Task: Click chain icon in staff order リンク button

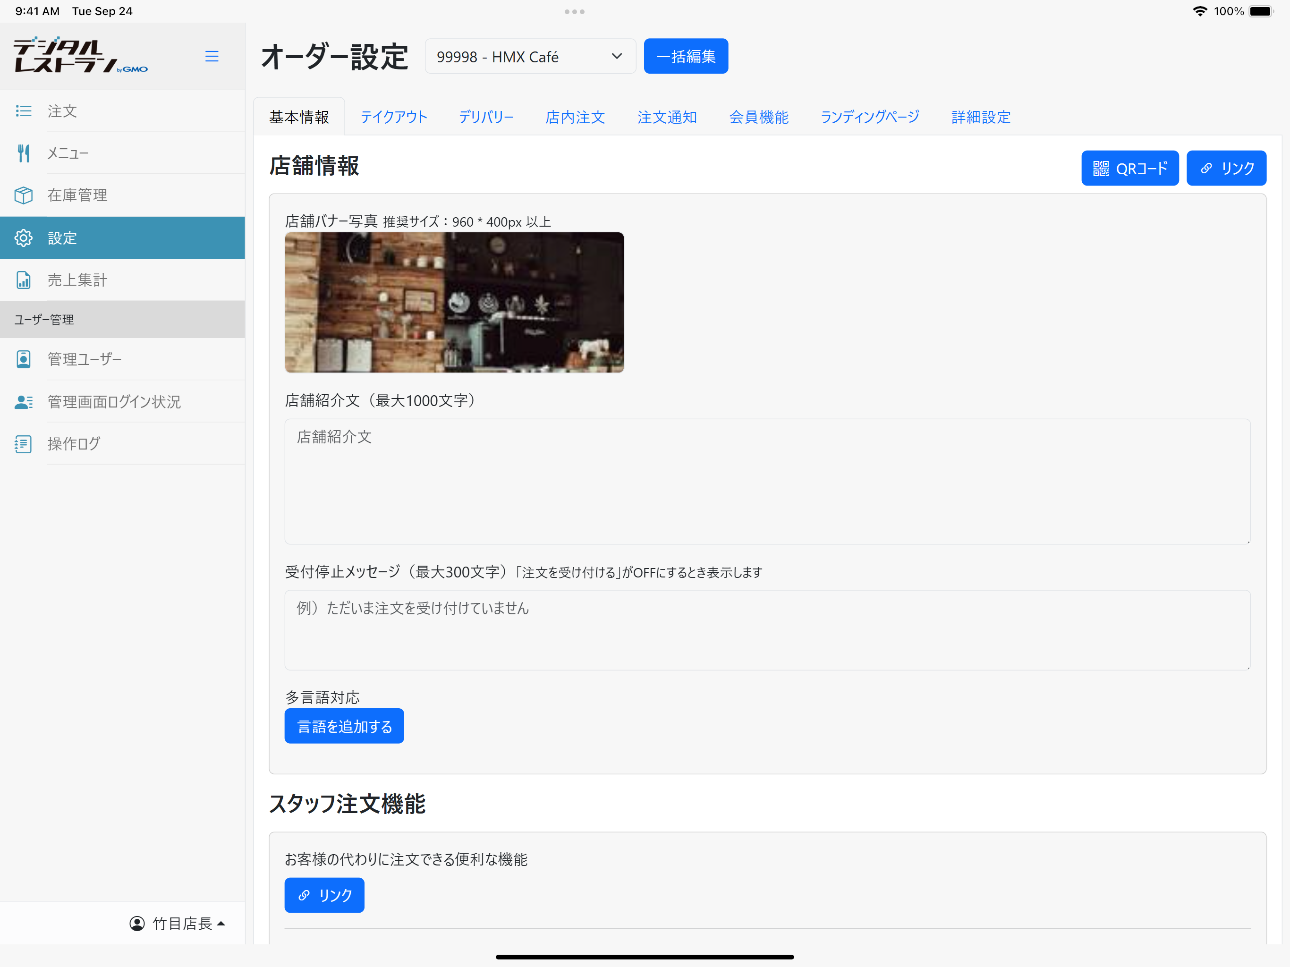Action: (304, 895)
